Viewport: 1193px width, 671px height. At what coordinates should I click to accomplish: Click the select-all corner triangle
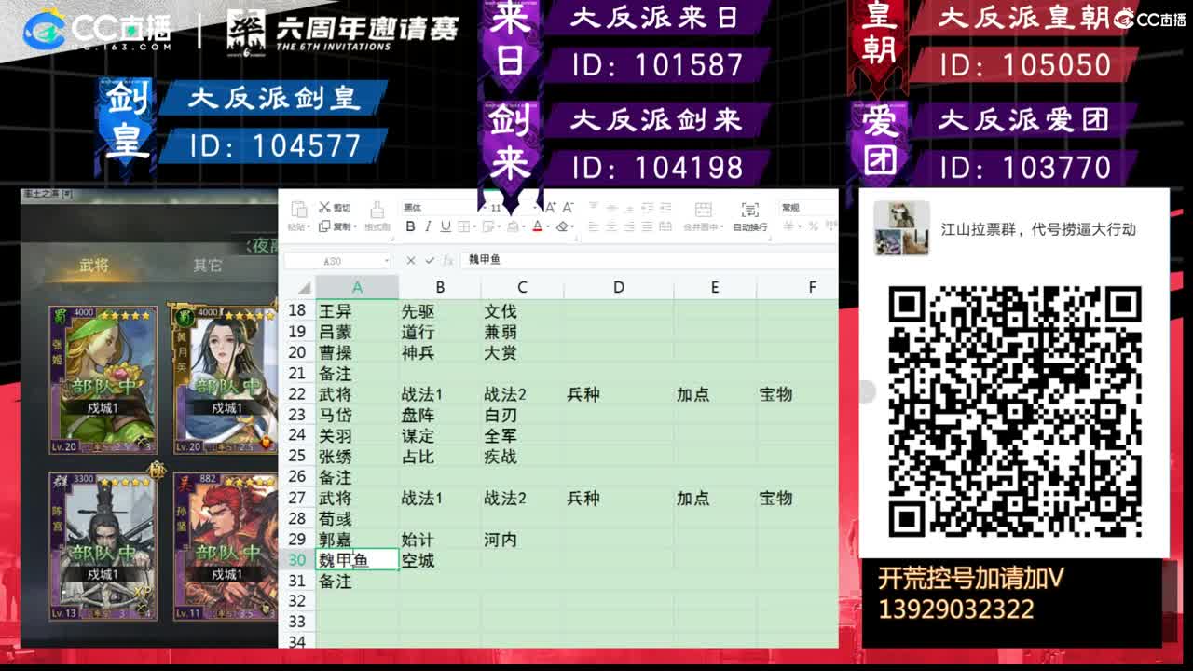pyautogui.click(x=304, y=288)
